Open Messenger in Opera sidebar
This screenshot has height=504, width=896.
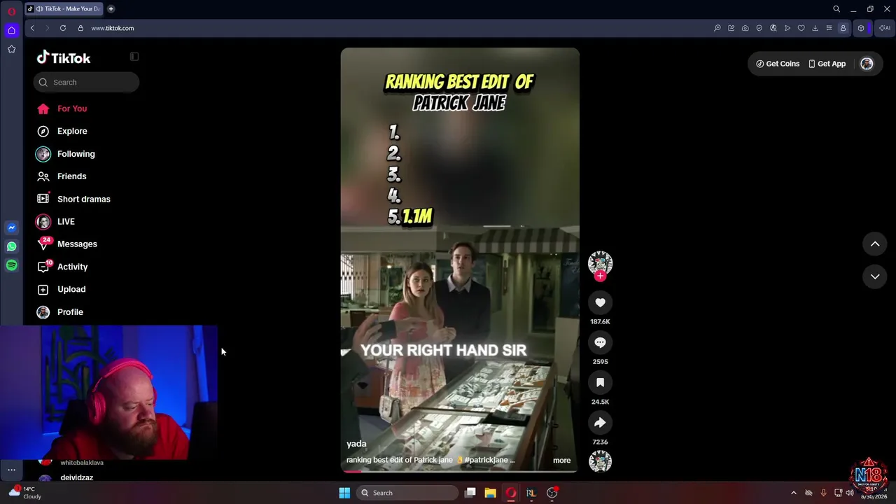point(11,227)
